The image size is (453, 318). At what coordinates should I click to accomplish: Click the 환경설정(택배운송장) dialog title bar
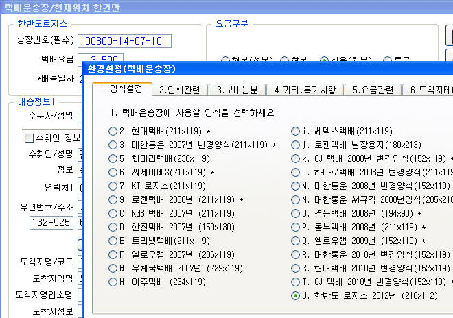[x=267, y=69]
